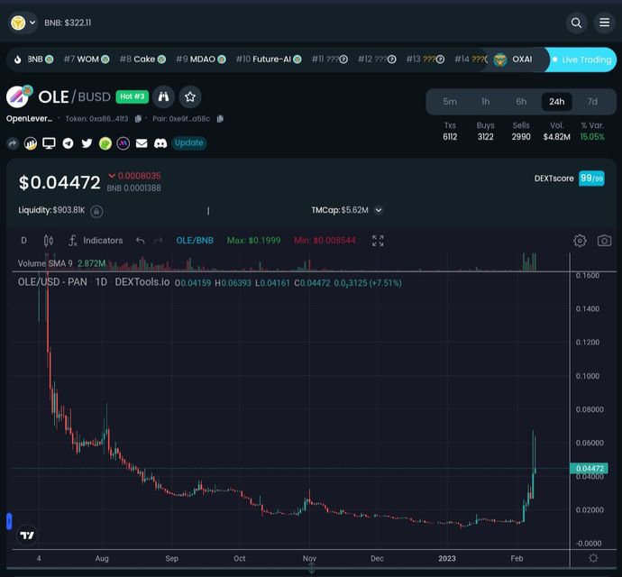
Task: Open hot pair #10 Future-AI
Action: coord(269,60)
